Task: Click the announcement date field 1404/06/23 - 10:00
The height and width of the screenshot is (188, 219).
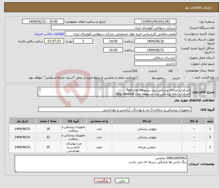Action: click(43, 21)
